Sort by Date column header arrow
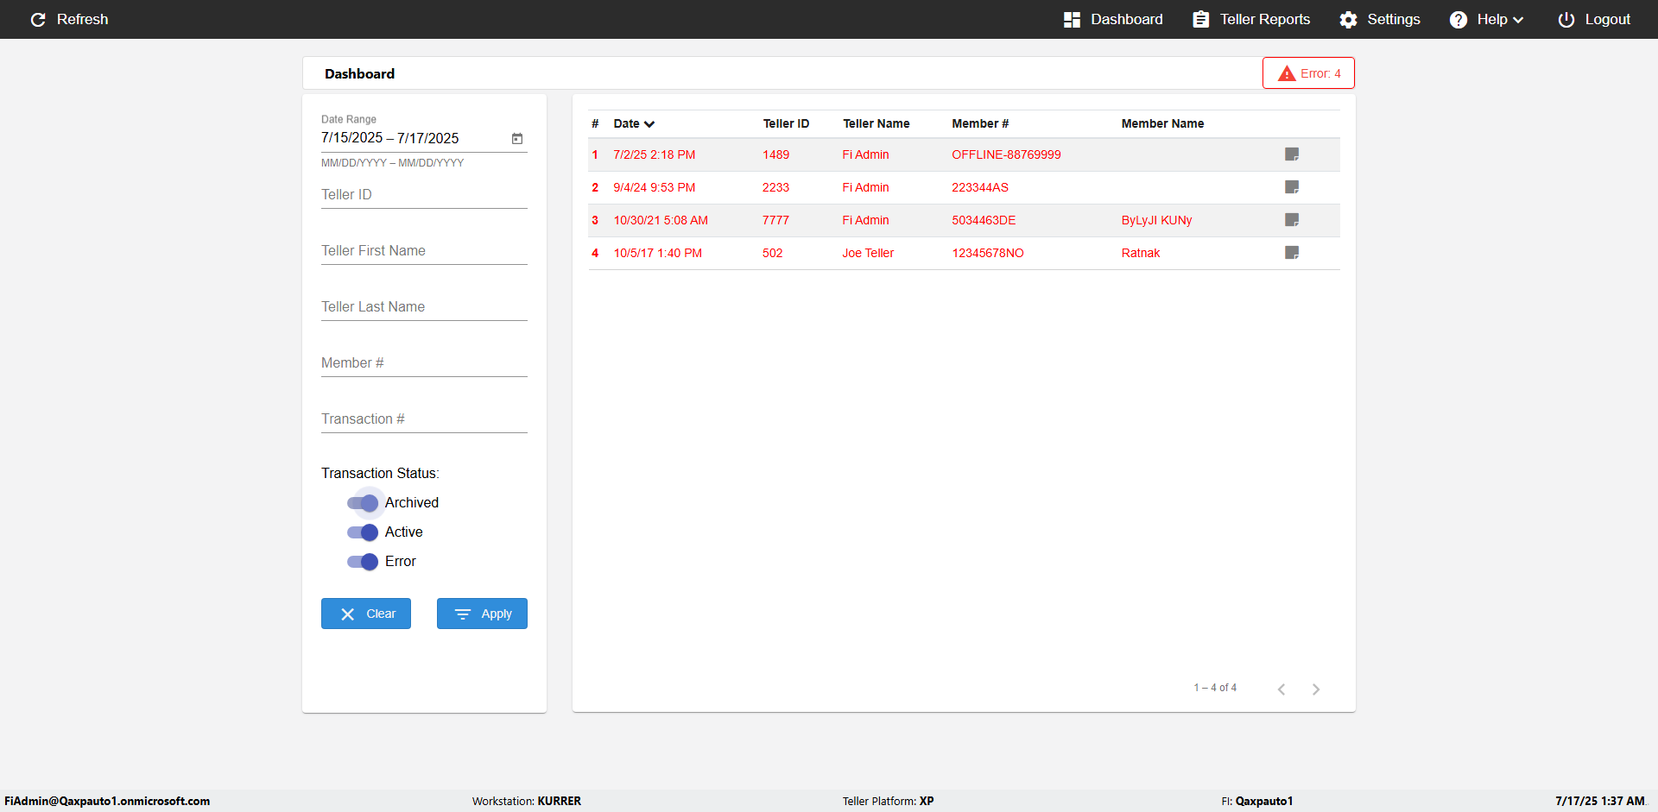This screenshot has width=1658, height=812. coord(649,124)
